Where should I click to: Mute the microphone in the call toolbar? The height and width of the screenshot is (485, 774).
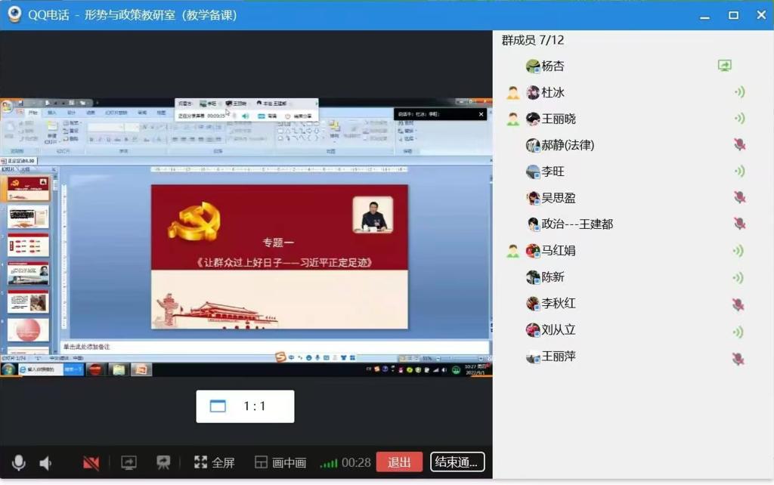click(18, 462)
